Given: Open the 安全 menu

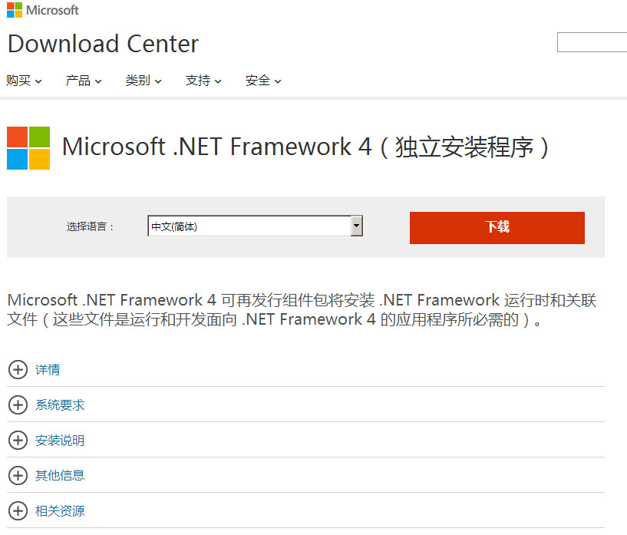Looking at the screenshot, I should coord(263,81).
